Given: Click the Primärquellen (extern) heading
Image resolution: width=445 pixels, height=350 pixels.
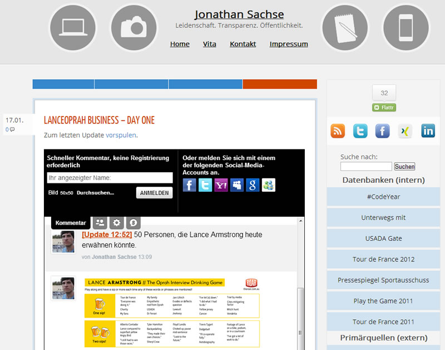Looking at the screenshot, I should (x=384, y=338).
